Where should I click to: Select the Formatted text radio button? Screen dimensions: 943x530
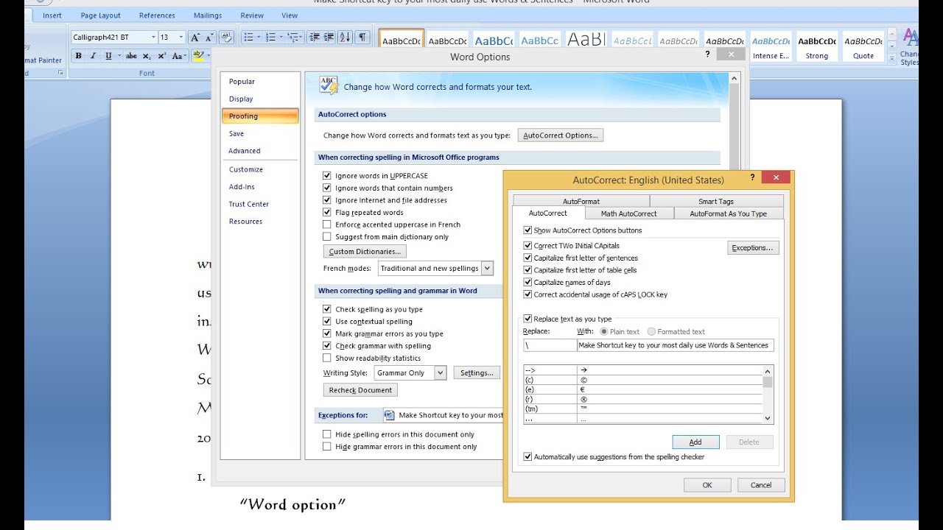651,332
